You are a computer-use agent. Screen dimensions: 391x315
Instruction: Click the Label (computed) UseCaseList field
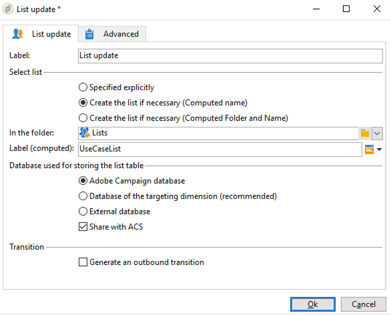(x=220, y=149)
